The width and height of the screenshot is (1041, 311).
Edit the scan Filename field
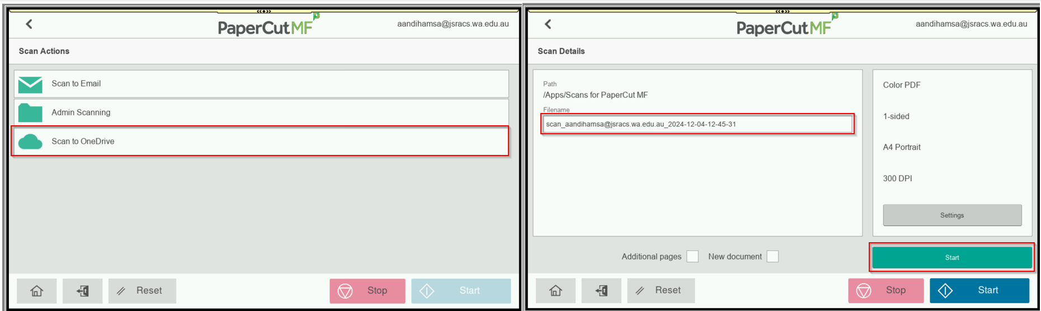(x=698, y=124)
